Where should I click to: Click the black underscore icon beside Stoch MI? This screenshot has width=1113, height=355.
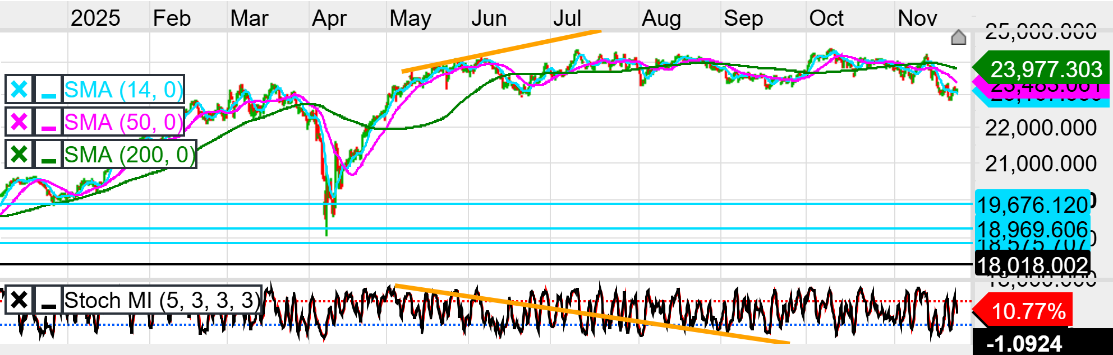[49, 300]
